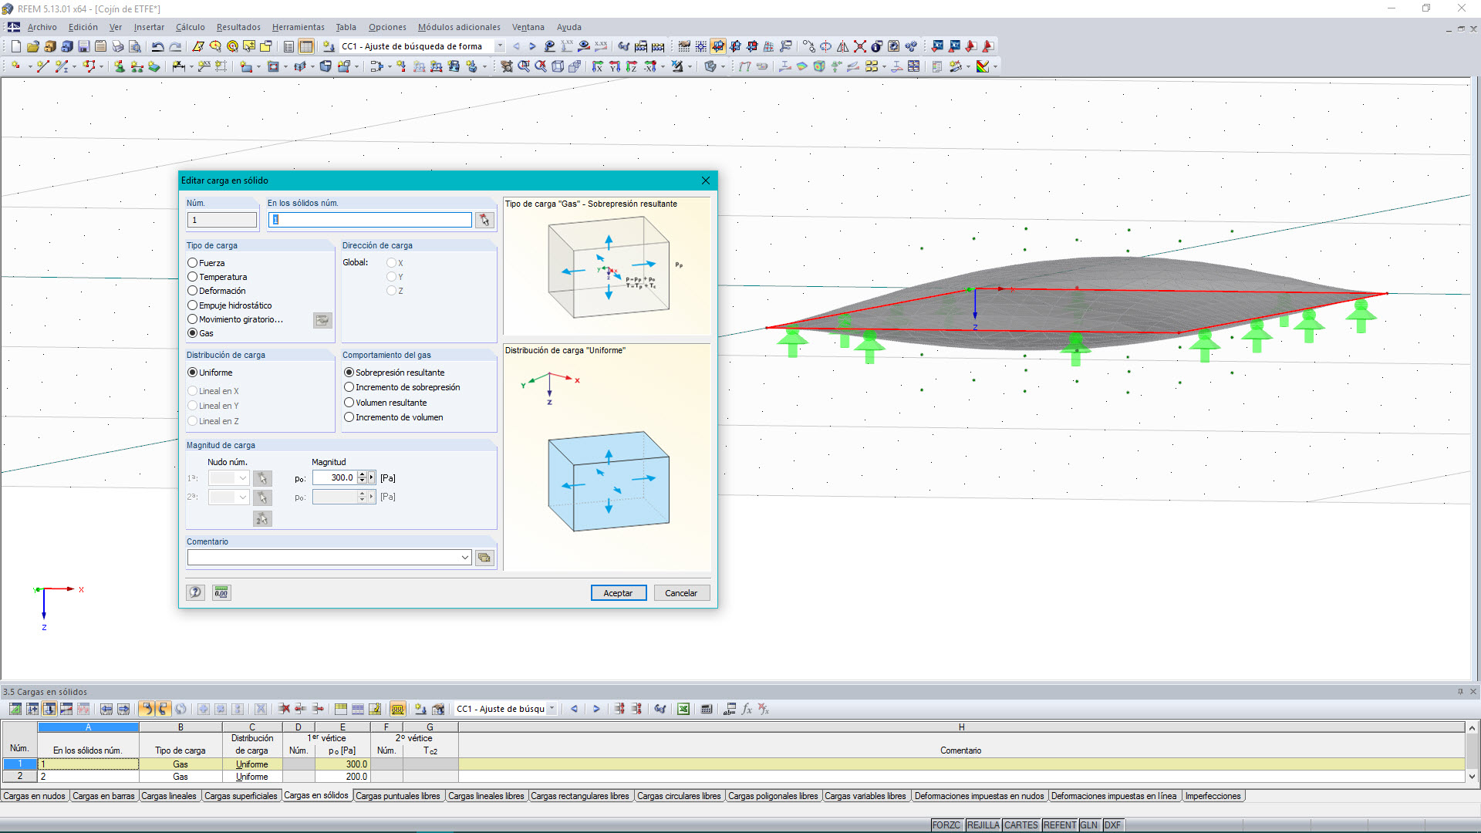Click the Cancelar button
Screen dimensions: 1481x833
pyautogui.click(x=680, y=593)
